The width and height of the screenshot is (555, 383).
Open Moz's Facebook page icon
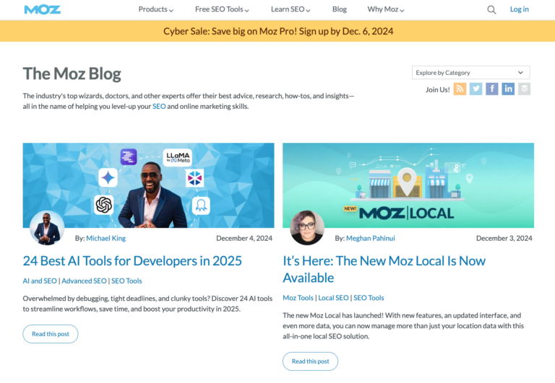pyautogui.click(x=492, y=89)
